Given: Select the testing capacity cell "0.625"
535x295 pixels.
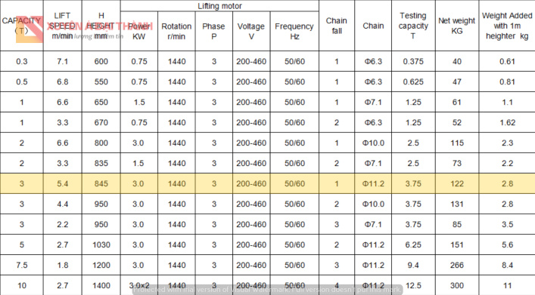Looking at the screenshot, I should pyautogui.click(x=413, y=81).
